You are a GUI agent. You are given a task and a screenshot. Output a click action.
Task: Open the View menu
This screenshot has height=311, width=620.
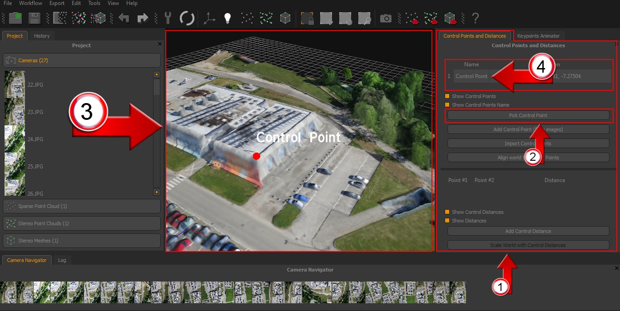click(x=113, y=3)
